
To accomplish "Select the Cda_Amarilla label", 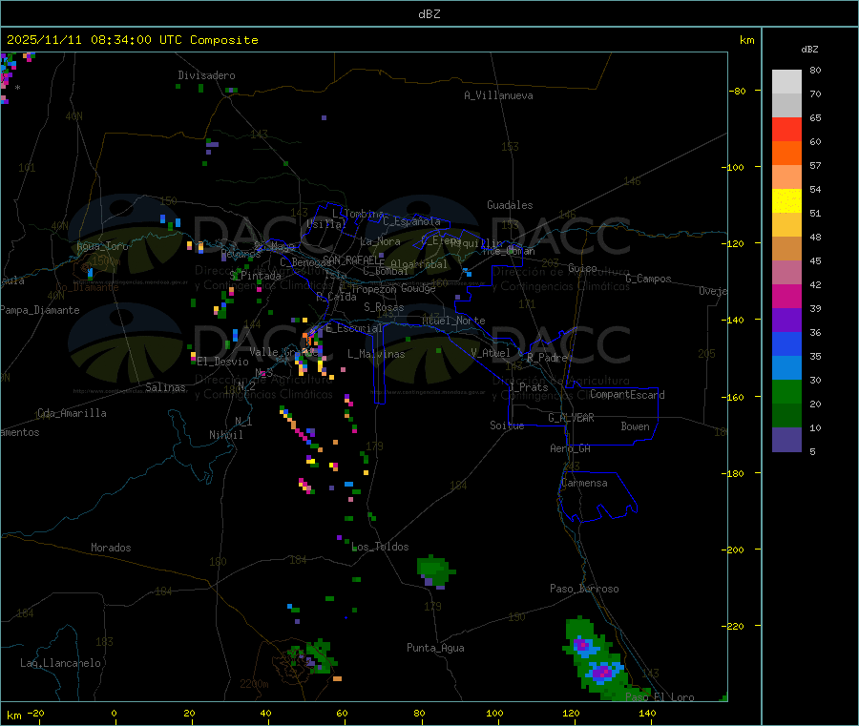I will click(x=72, y=413).
